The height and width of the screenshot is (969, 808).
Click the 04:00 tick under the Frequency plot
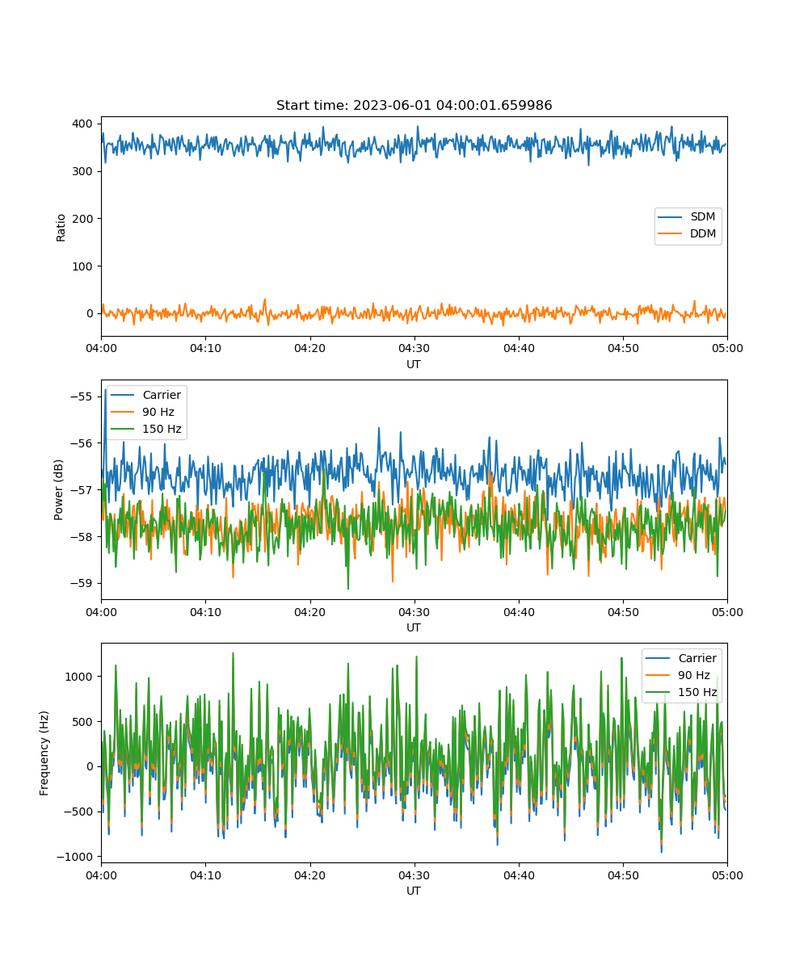pyautogui.click(x=101, y=875)
